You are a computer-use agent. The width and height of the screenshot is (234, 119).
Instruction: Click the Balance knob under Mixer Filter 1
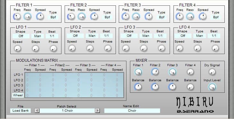(138, 87)
